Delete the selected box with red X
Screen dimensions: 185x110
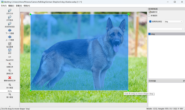coord(10,78)
